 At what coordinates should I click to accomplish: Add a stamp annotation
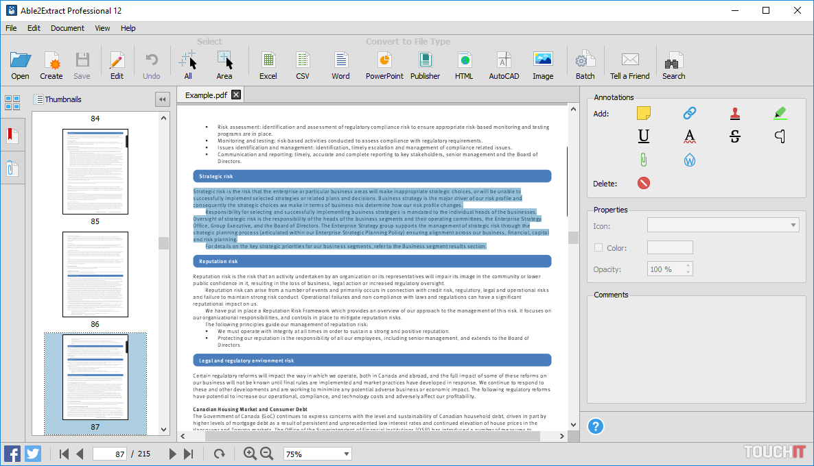pos(735,113)
